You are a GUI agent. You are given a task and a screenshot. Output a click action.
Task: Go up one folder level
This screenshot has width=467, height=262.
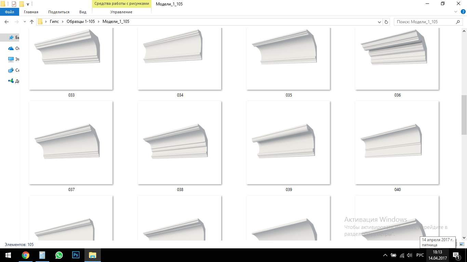click(32, 22)
